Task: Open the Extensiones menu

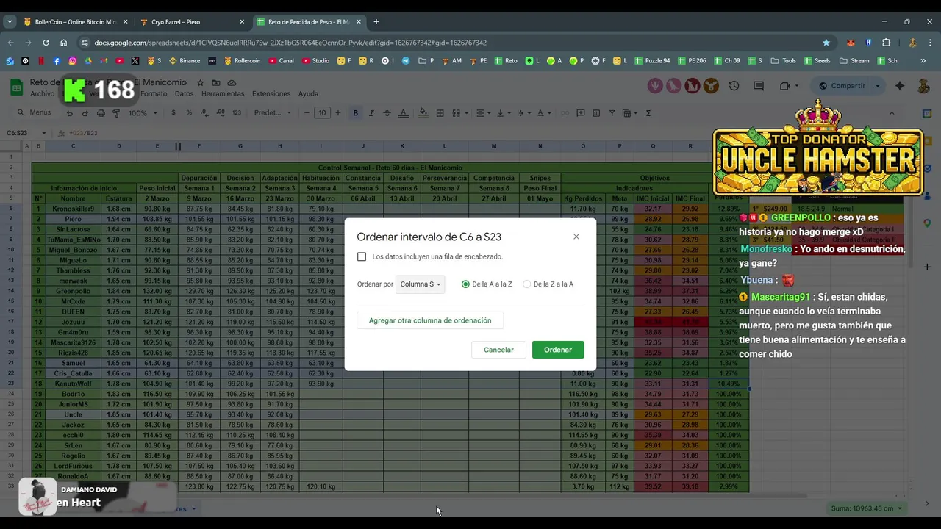Action: [x=271, y=94]
